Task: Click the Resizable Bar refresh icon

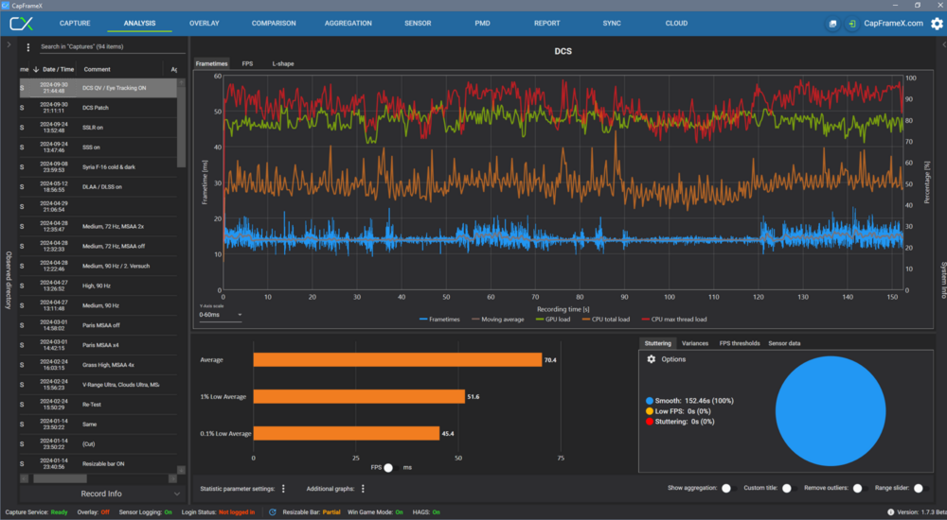Action: pos(273,512)
